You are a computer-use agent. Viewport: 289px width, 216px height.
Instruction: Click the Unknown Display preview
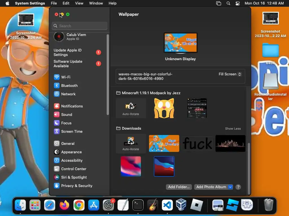[x=180, y=43]
